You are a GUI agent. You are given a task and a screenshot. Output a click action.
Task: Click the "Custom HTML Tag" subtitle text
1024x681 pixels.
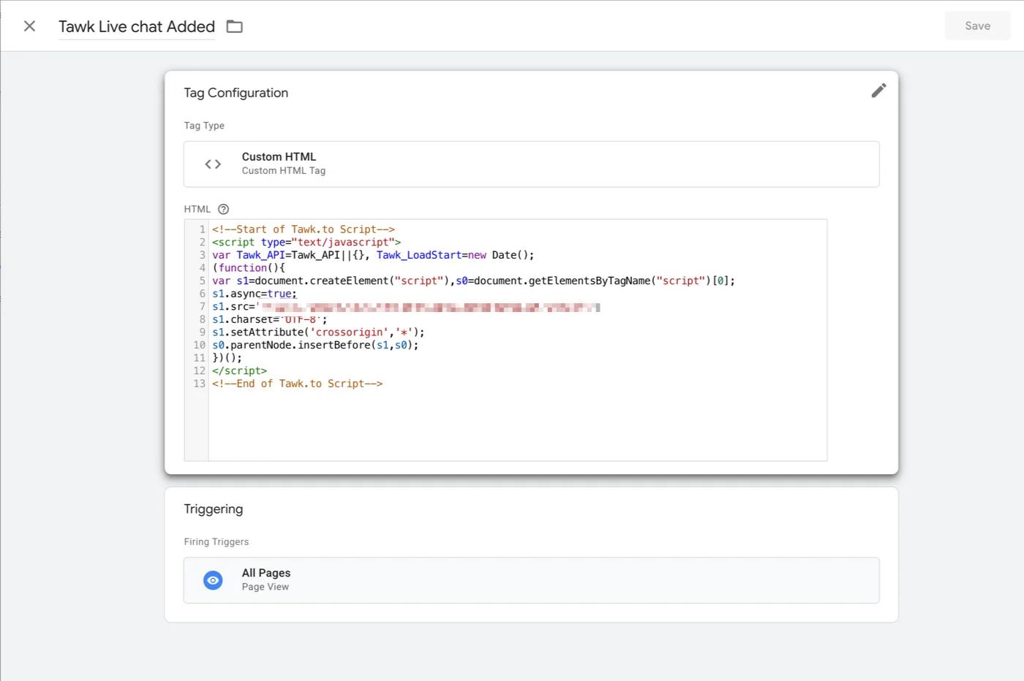pos(284,170)
